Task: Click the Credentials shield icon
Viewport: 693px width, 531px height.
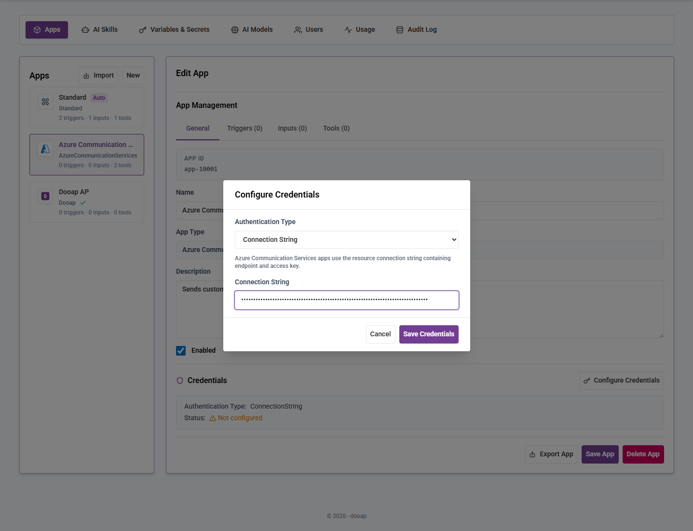Action: pos(180,381)
